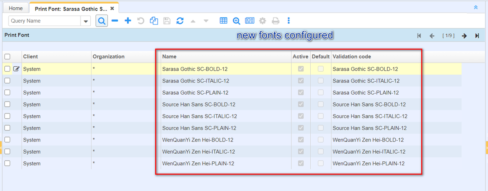Open the three-dot more options menu

289,21
